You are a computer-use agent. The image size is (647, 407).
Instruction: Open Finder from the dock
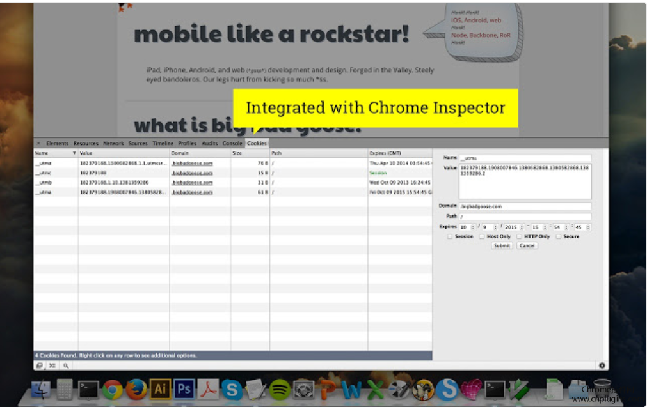coord(41,389)
